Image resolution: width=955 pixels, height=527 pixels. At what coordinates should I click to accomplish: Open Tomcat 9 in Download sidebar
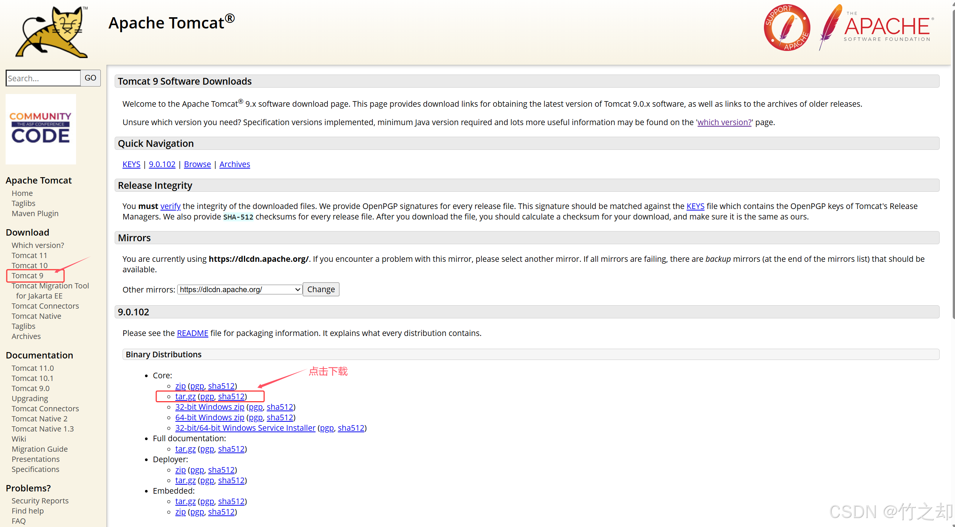[x=27, y=276]
